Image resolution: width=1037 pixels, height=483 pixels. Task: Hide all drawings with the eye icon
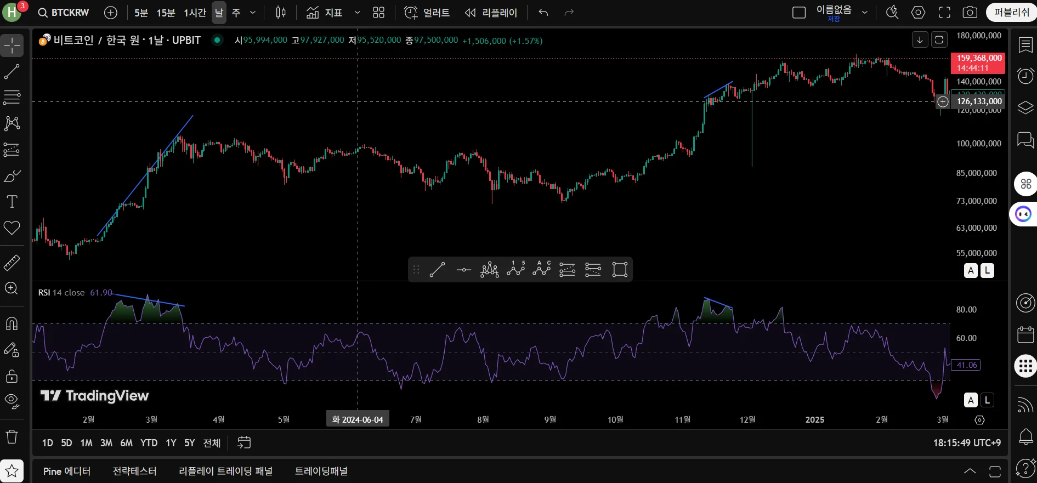pos(12,402)
